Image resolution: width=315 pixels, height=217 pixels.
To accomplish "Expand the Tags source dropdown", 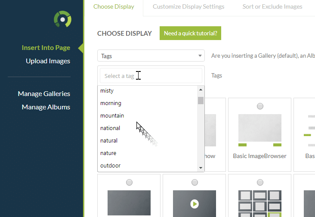I will pyautogui.click(x=151, y=56).
